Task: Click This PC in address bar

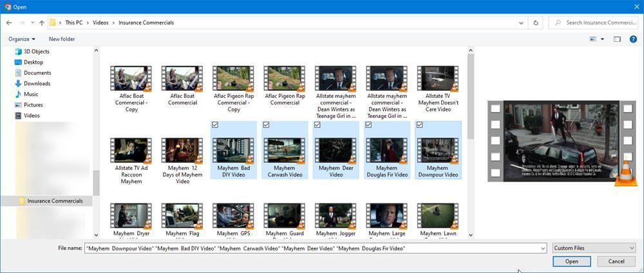Action: coord(74,23)
